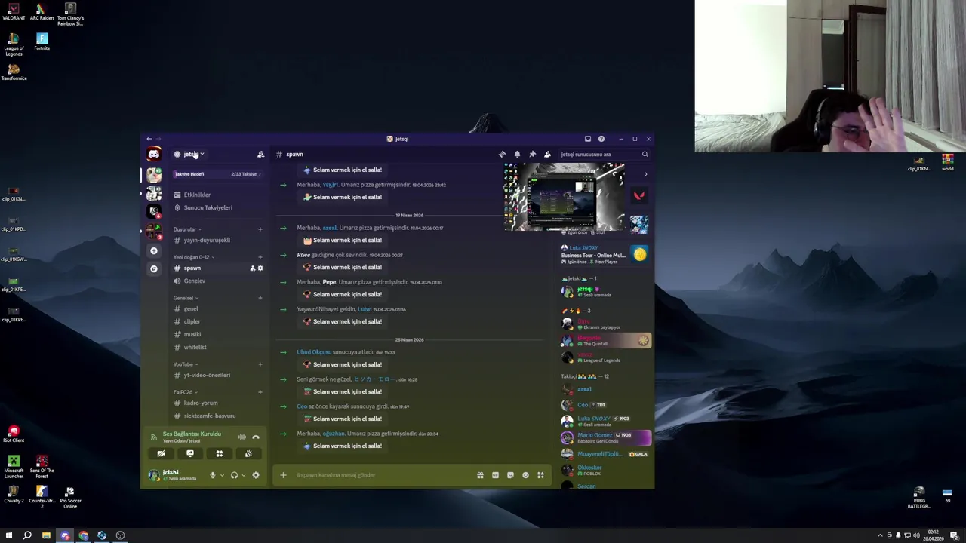This screenshot has width=966, height=543.
Task: Collapse Duyurular category
Action: [x=187, y=229]
